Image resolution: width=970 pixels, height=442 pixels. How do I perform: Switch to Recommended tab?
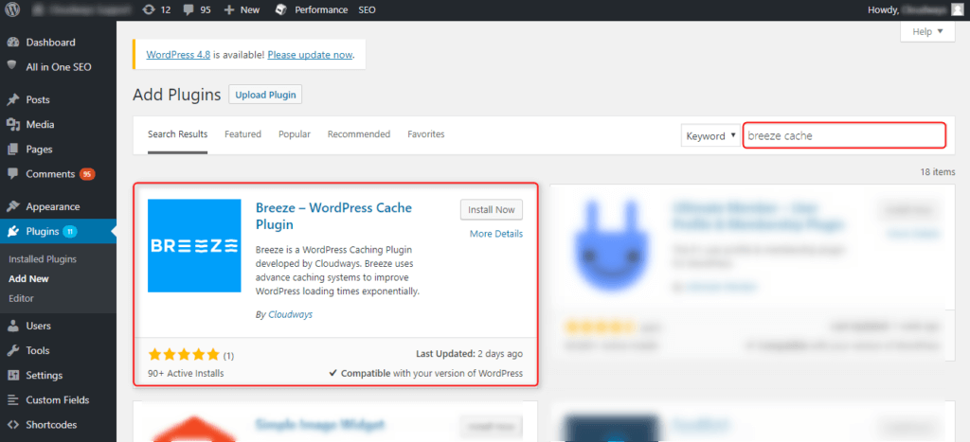pos(359,134)
